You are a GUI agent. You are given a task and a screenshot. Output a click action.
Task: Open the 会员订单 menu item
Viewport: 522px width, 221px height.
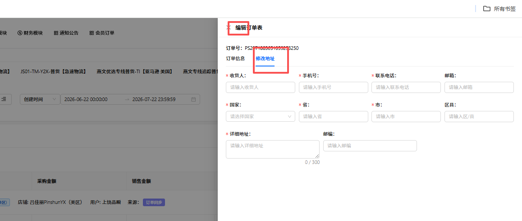(x=102, y=33)
